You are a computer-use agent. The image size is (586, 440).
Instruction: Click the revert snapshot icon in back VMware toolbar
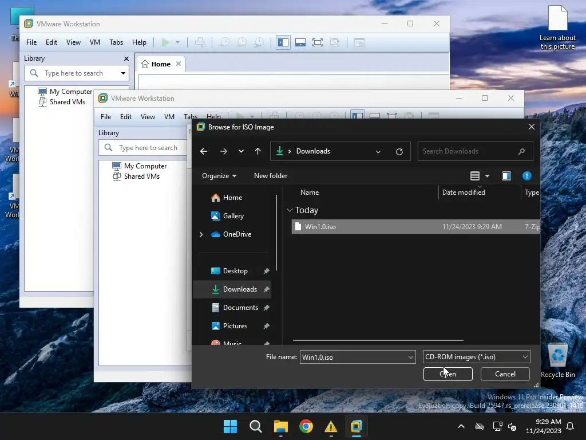click(242, 42)
